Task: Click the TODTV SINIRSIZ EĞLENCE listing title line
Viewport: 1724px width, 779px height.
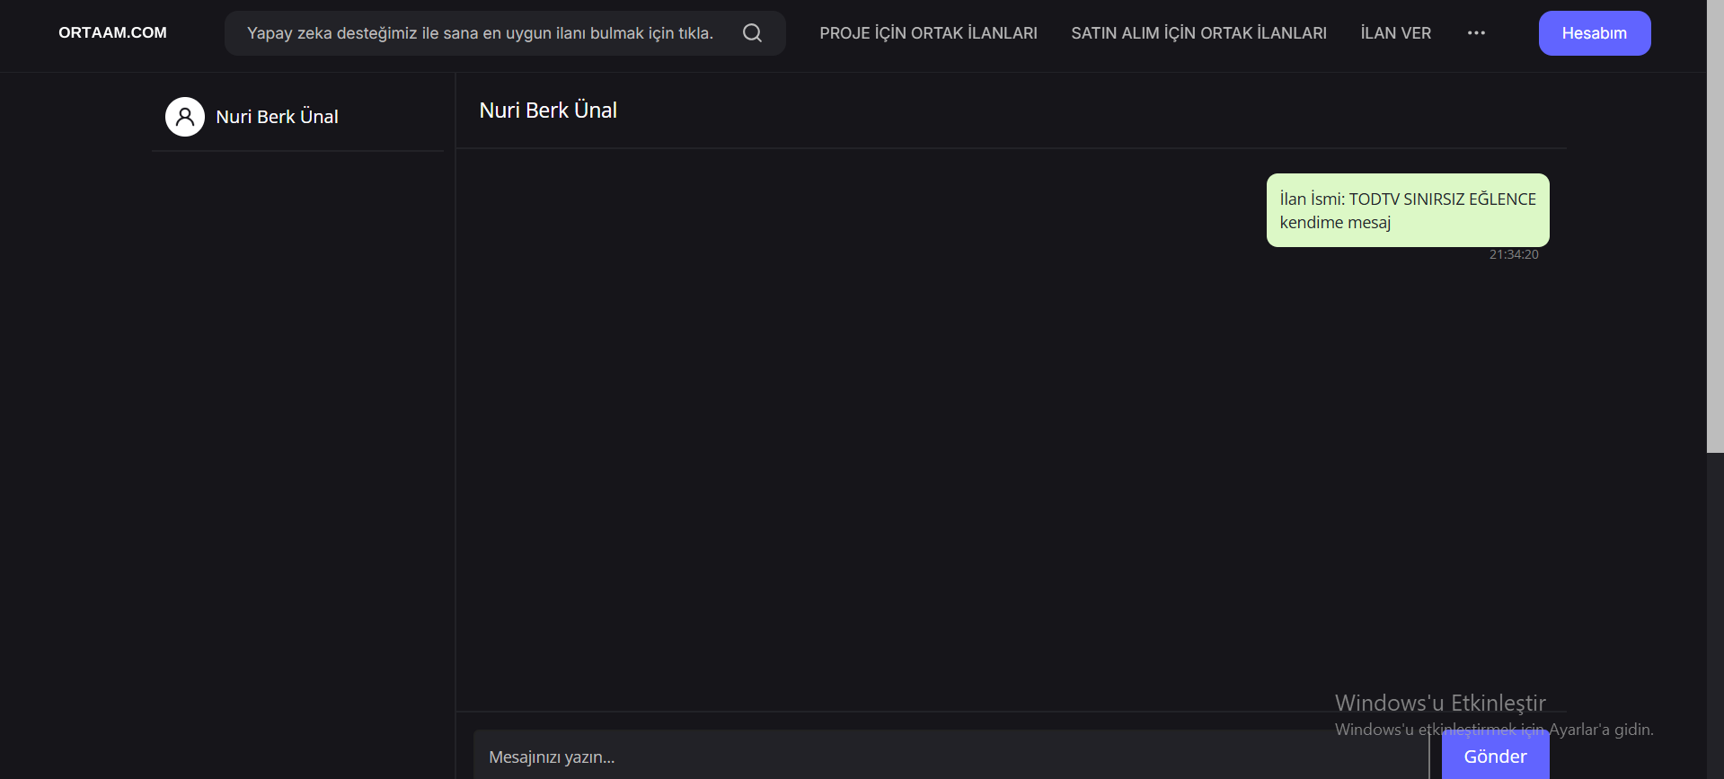Action: [1407, 199]
